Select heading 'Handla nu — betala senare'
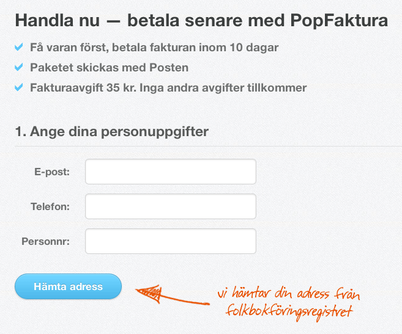 [x=128, y=20]
